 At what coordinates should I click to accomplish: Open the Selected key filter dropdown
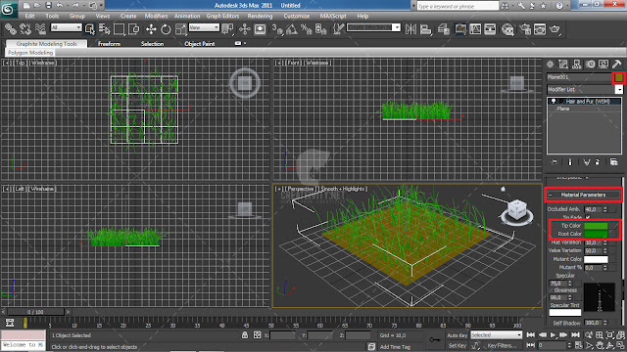click(497, 335)
